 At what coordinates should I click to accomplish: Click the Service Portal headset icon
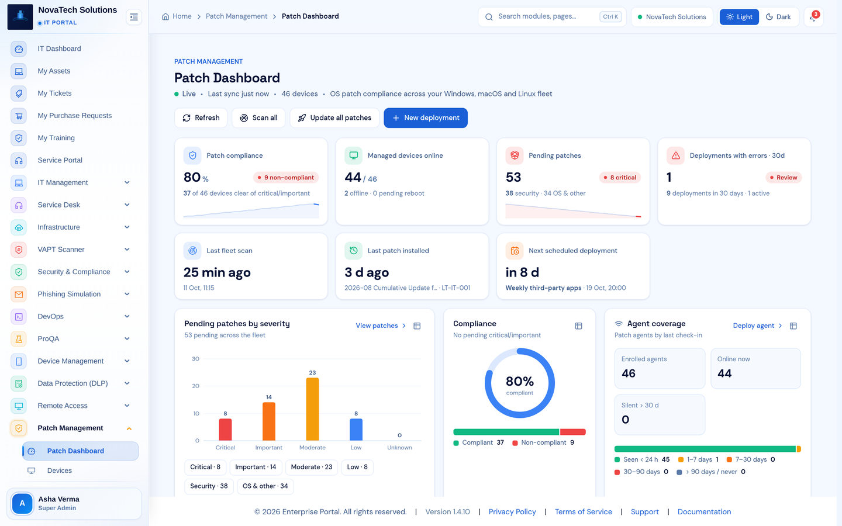19,160
